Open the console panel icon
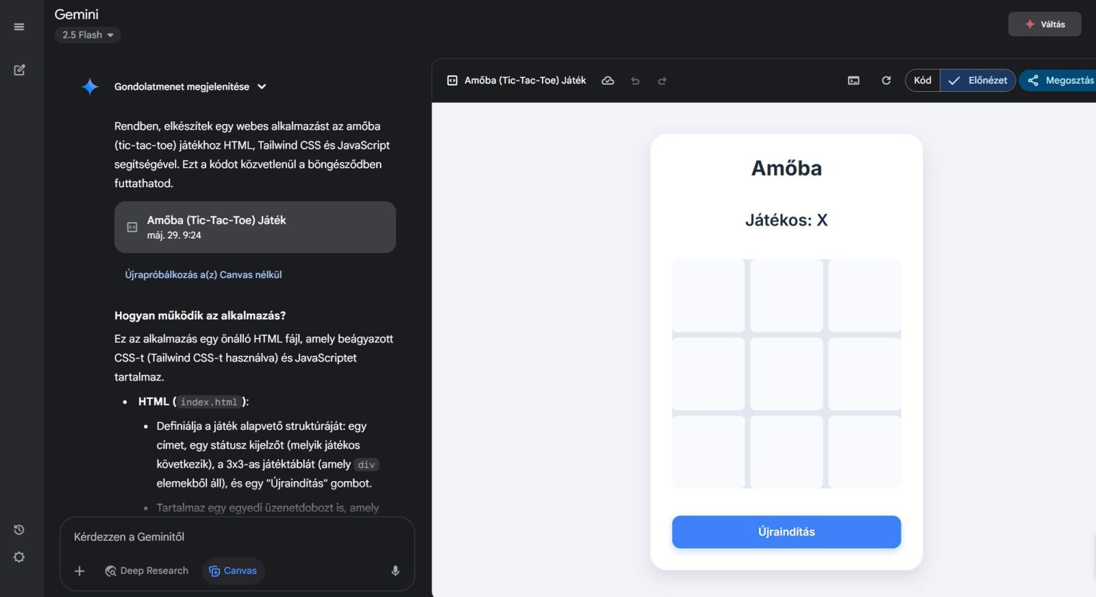Image resolution: width=1096 pixels, height=597 pixels. click(854, 81)
